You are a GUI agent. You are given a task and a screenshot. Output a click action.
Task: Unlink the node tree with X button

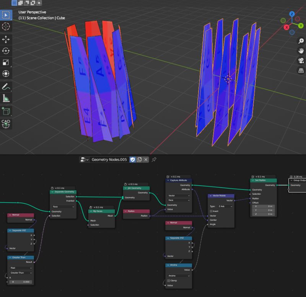click(x=146, y=160)
